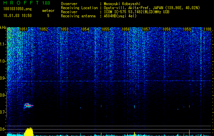Click the 0.8 frequency axis label
214x136 pixels.
3,95
